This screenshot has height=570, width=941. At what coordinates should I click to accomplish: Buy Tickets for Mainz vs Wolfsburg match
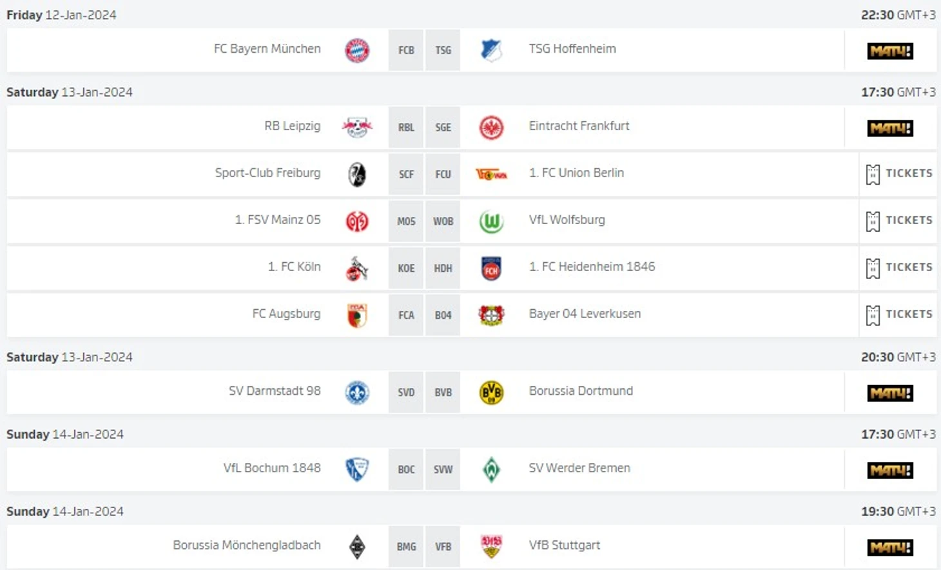pyautogui.click(x=899, y=221)
